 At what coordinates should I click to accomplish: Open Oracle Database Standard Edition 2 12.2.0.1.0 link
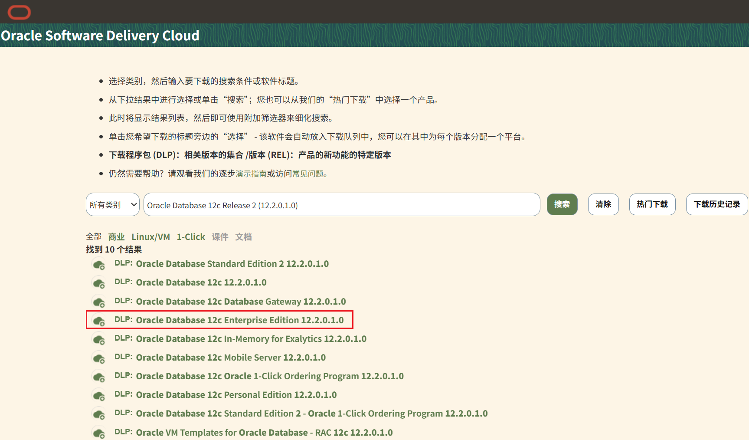coord(232,264)
